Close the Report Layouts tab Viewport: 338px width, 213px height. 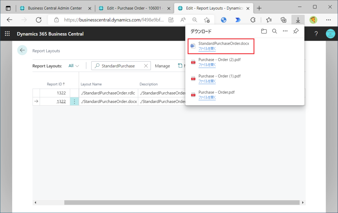248,8
